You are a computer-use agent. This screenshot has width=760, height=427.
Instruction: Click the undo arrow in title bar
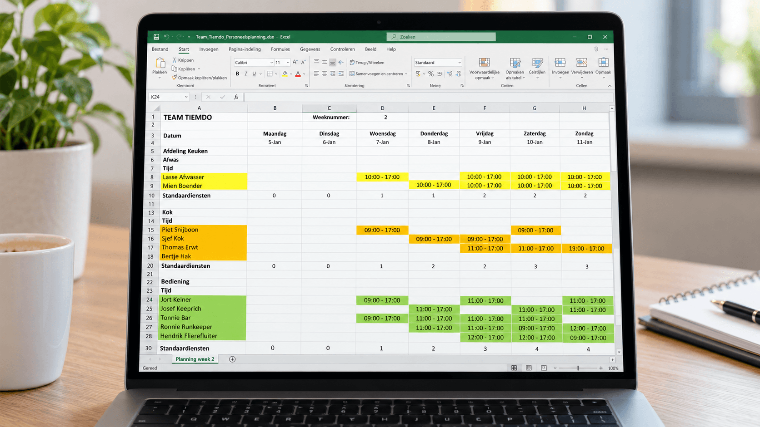click(x=167, y=37)
